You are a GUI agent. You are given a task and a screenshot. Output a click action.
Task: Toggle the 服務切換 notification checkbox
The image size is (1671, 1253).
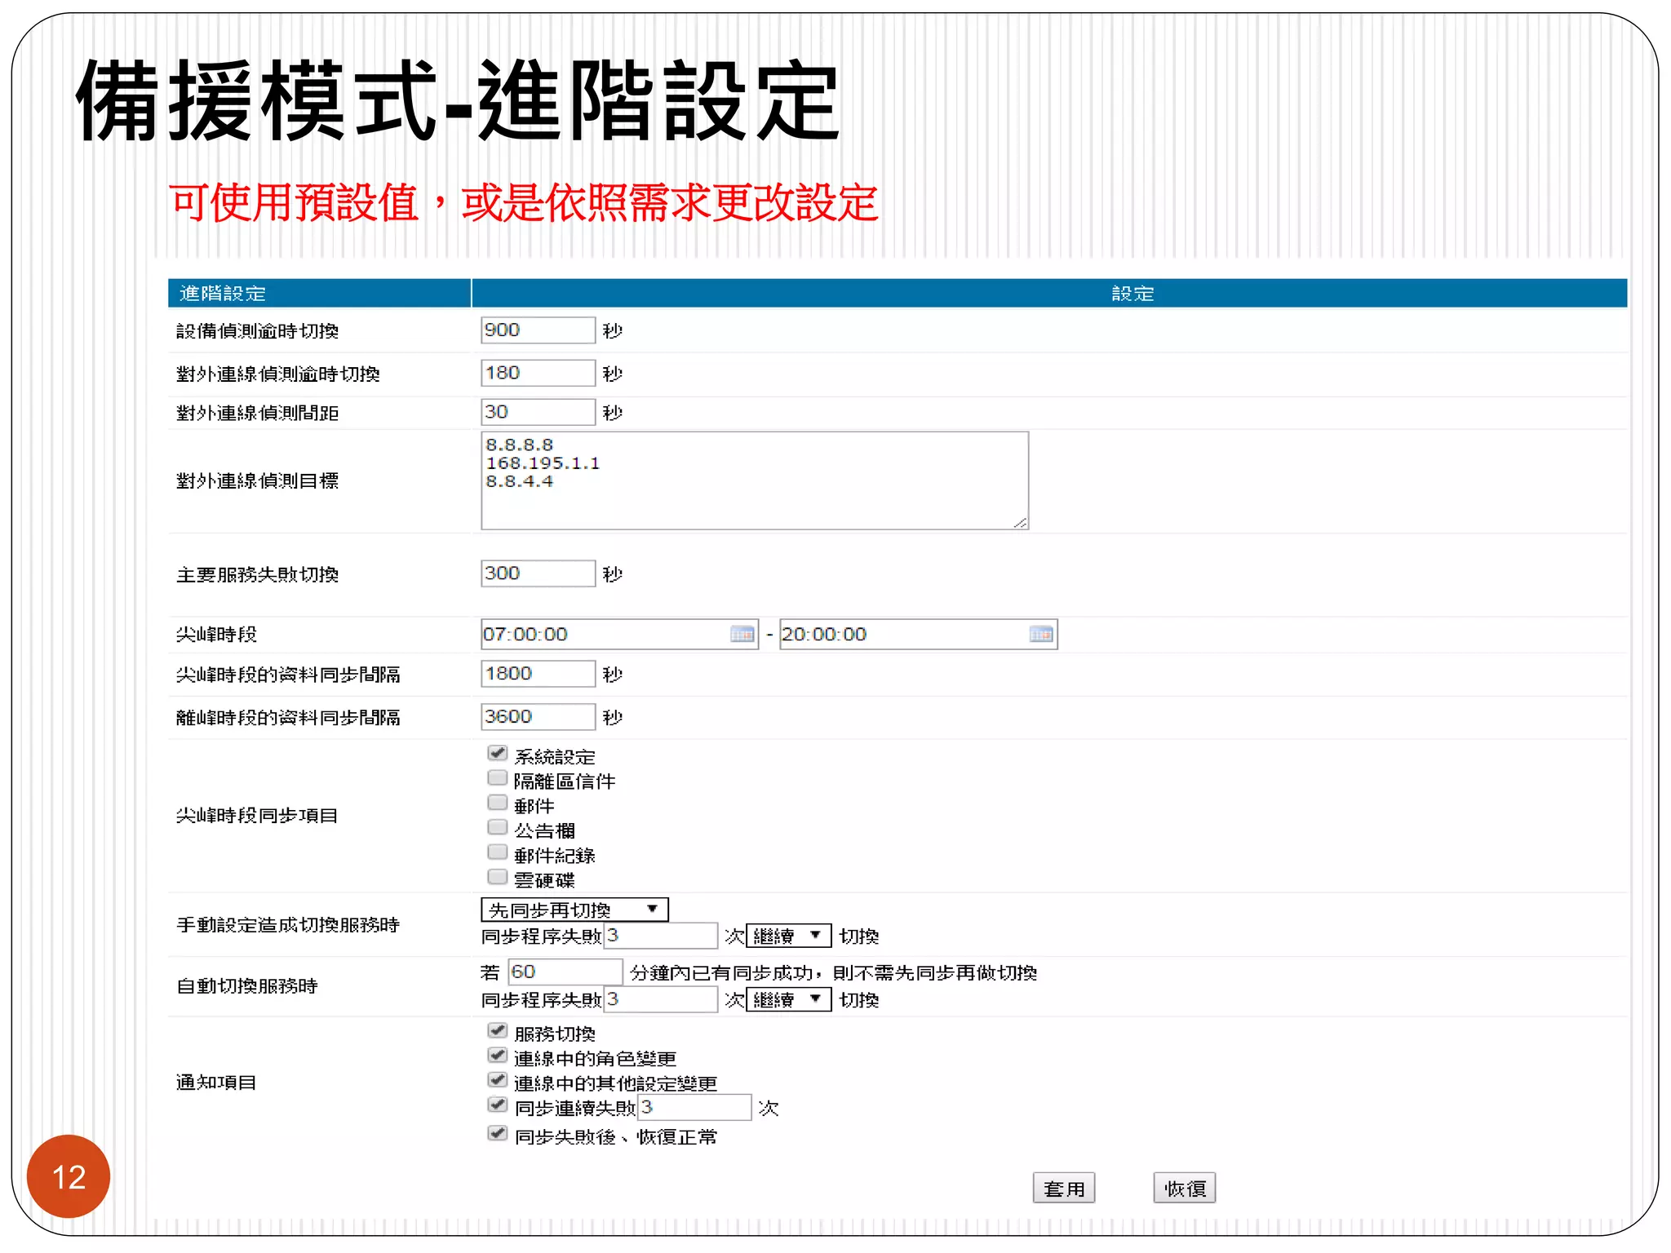[x=497, y=1030]
